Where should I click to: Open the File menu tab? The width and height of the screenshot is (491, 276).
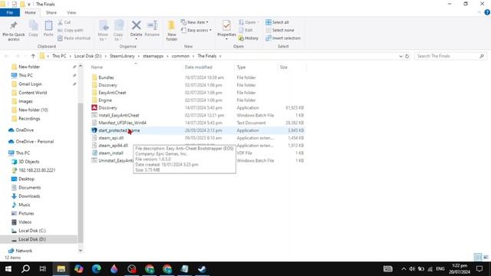pyautogui.click(x=10, y=12)
